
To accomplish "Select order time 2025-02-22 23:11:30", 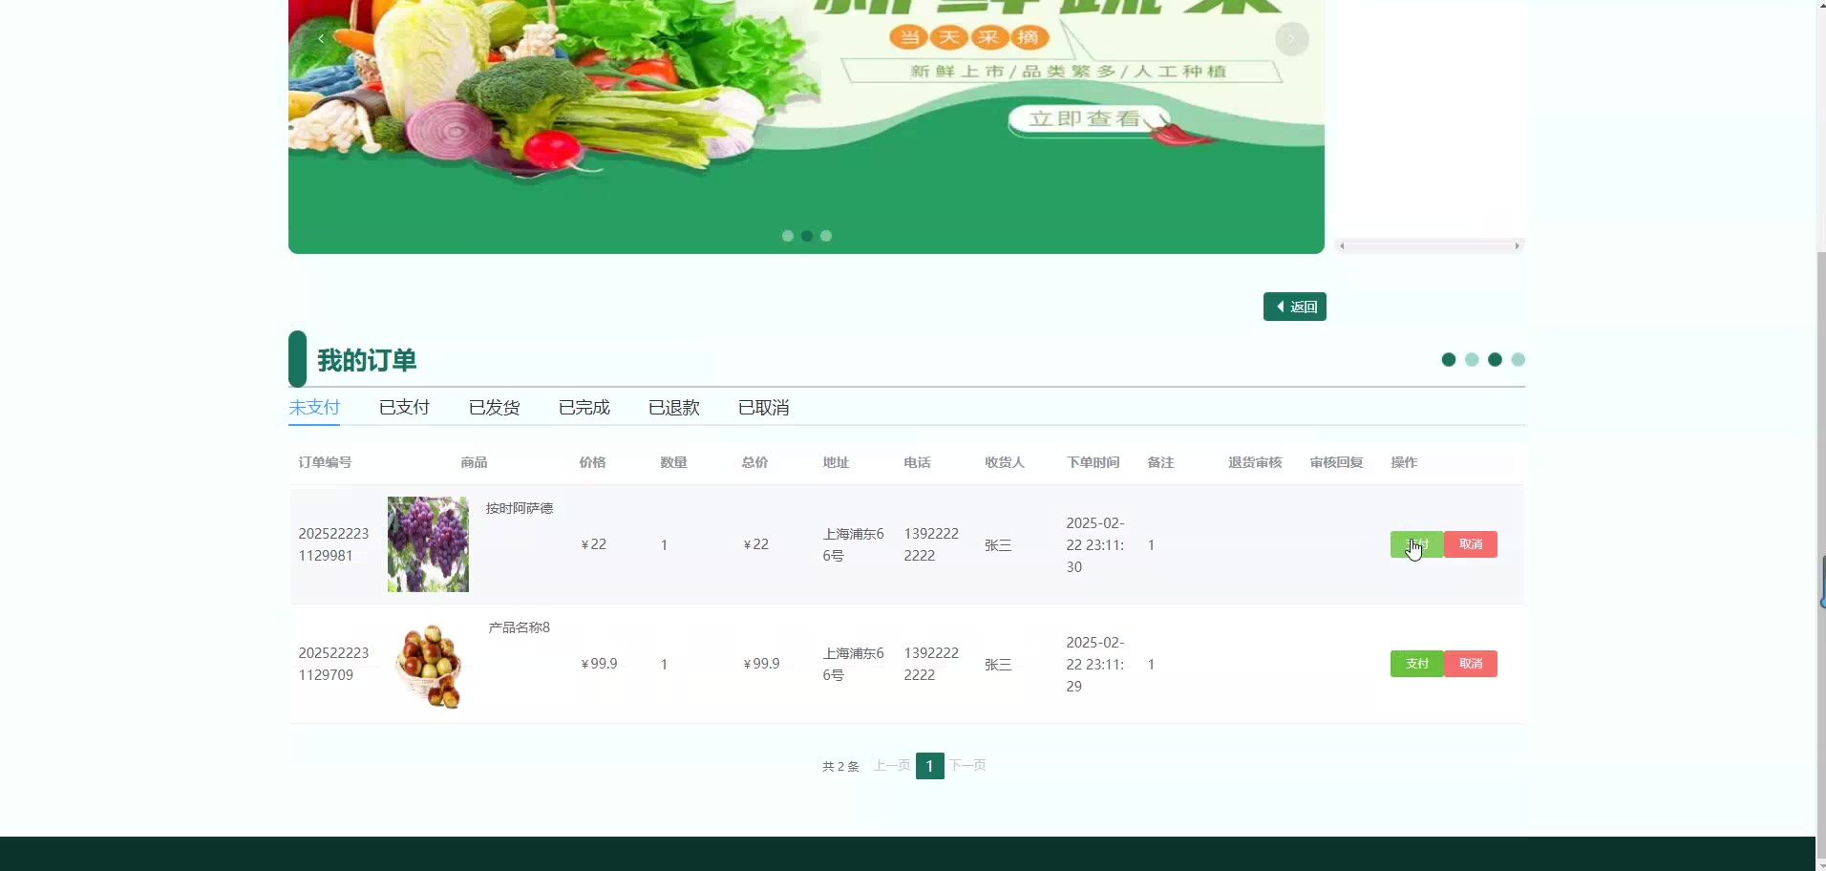I will (1095, 545).
